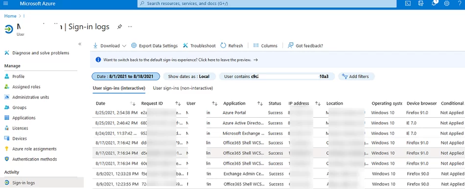This screenshot has height=189, width=465.
Task: Click the Diagnose and solve problems icon
Action: (7, 53)
